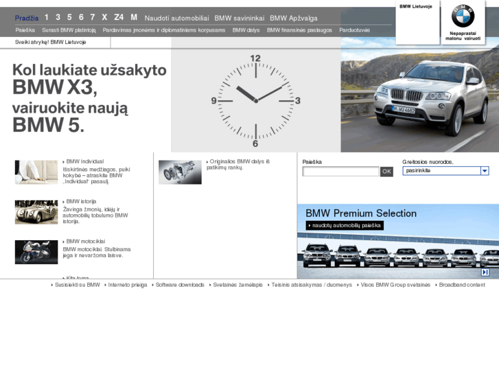Open the 6 series menu item
Viewport: 499px width, 374px height.
coord(81,17)
